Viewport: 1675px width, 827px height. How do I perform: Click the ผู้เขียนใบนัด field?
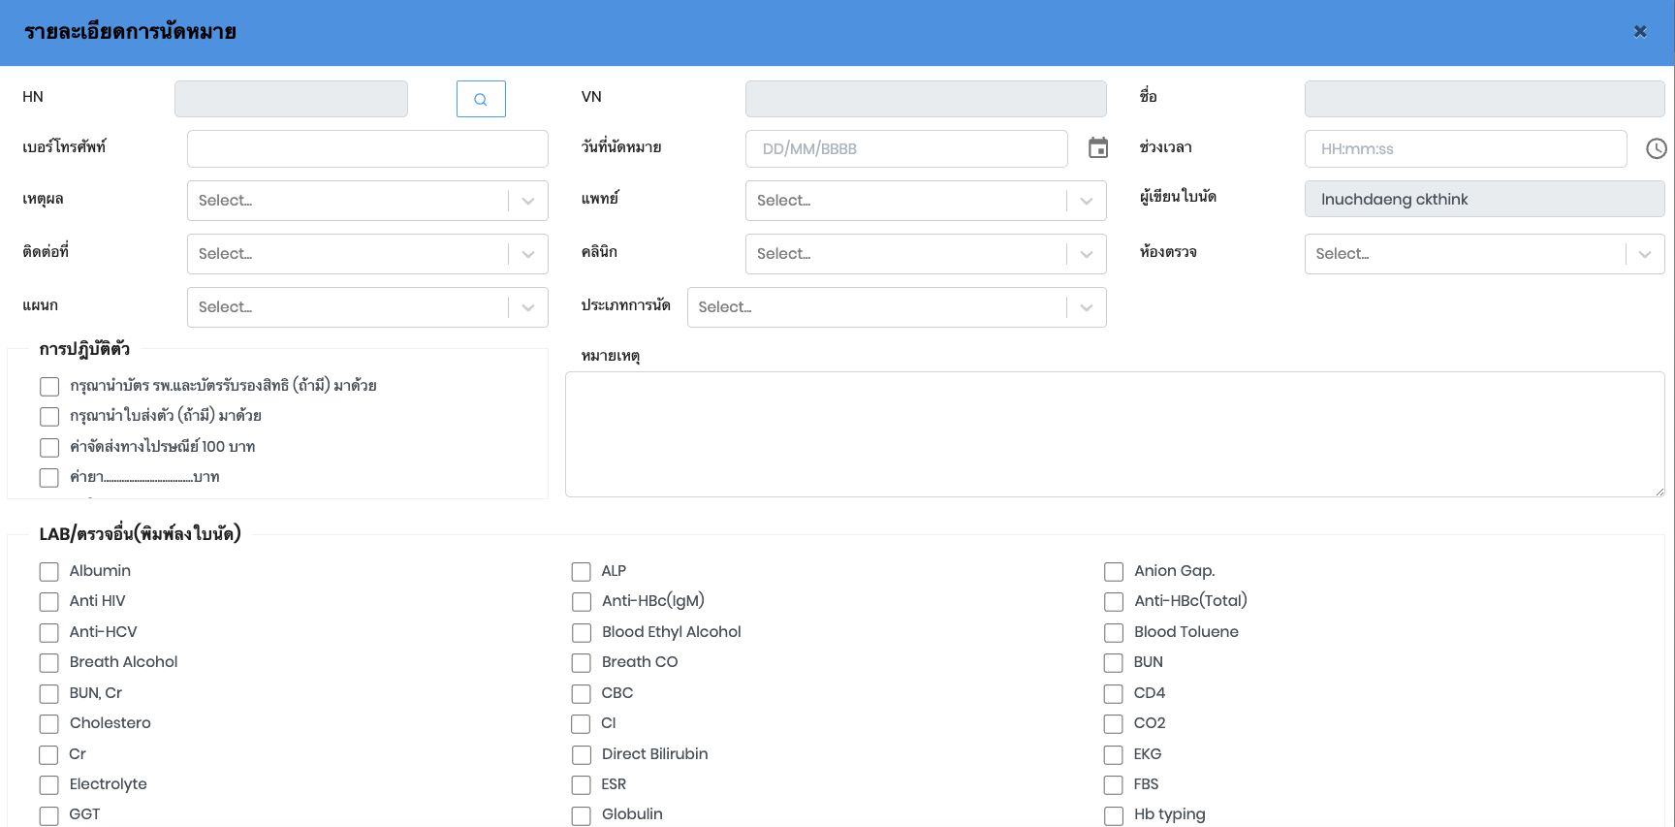[1485, 199]
